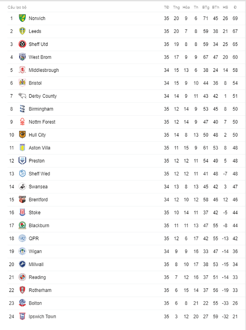Viewport: 246px width, 330px height.
Task: Click the HS goal difference header
Action: [225, 7]
